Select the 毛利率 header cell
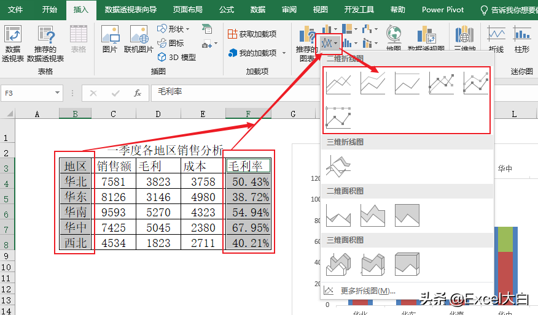The height and width of the screenshot is (315, 538). [x=248, y=165]
